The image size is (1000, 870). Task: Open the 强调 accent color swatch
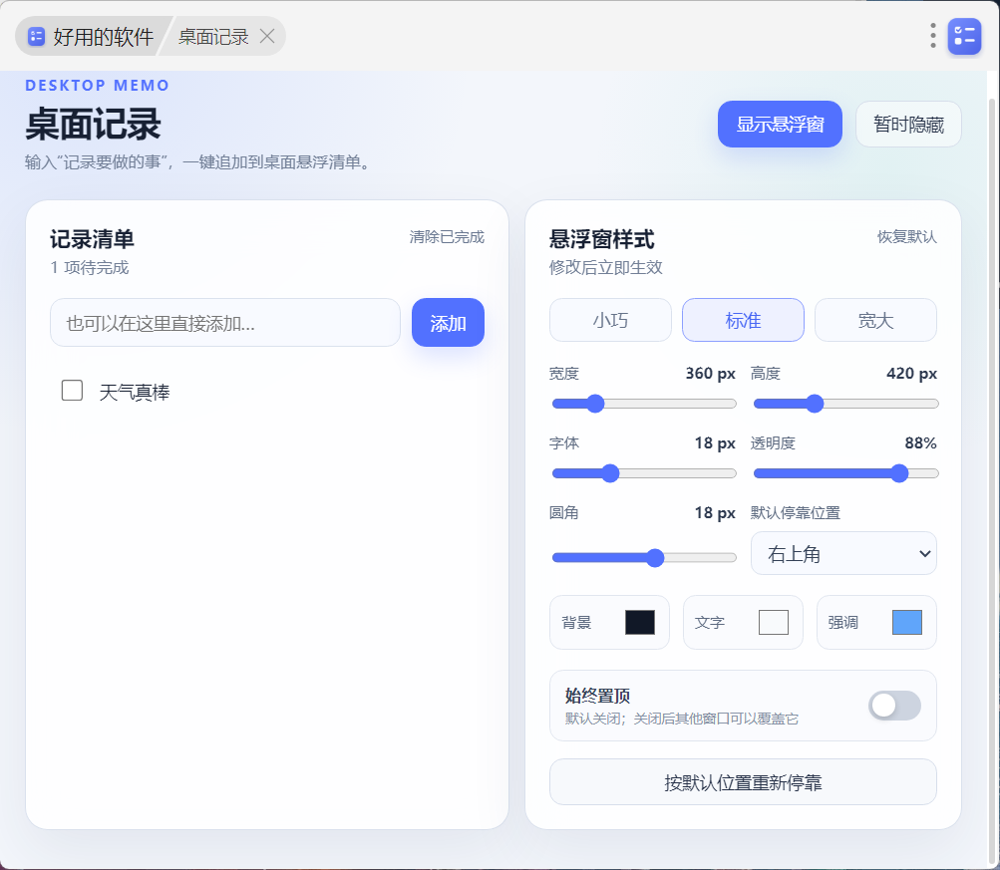[x=907, y=622]
